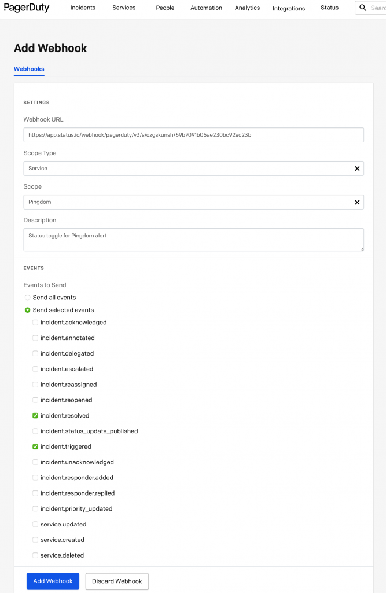Check the incident.priority_updated event
Image resolution: width=386 pixels, height=593 pixels.
click(35, 508)
